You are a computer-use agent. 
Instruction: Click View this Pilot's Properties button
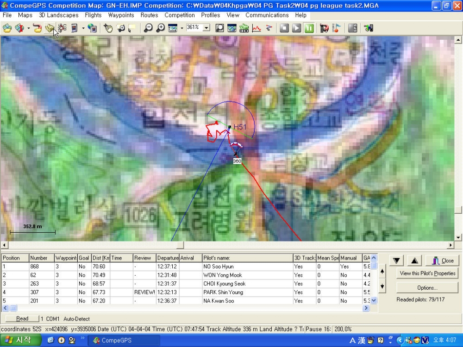427,273
